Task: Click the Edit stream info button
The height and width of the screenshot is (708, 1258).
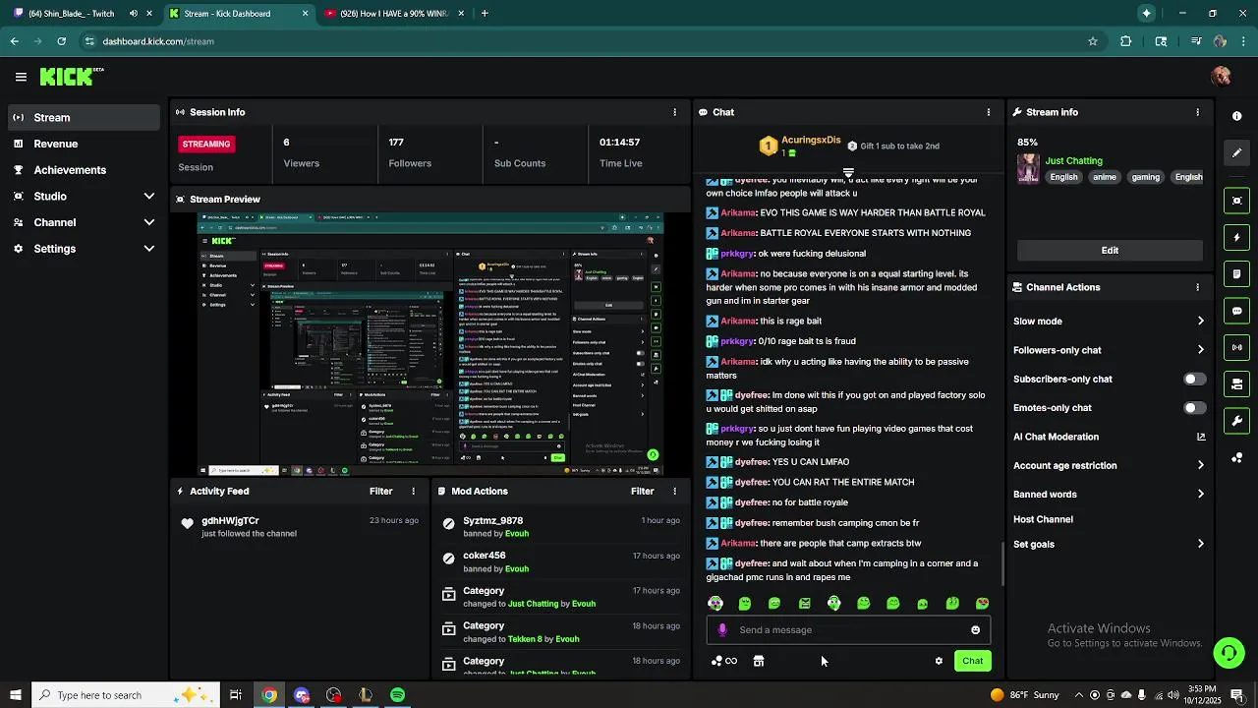Action: tap(1110, 250)
